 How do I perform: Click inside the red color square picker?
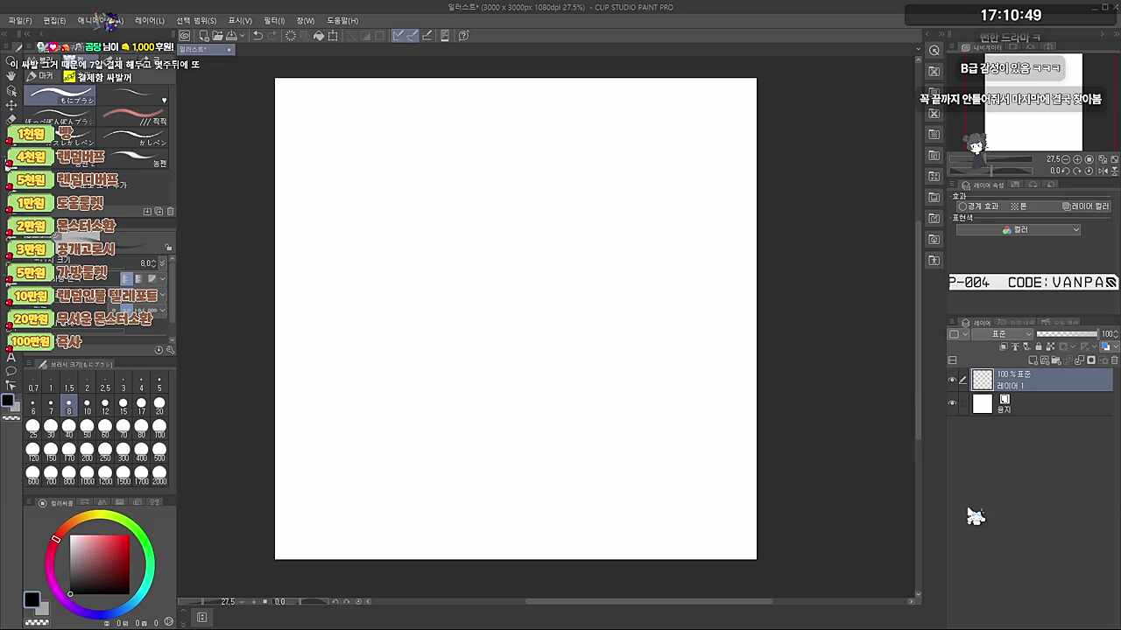100,564
